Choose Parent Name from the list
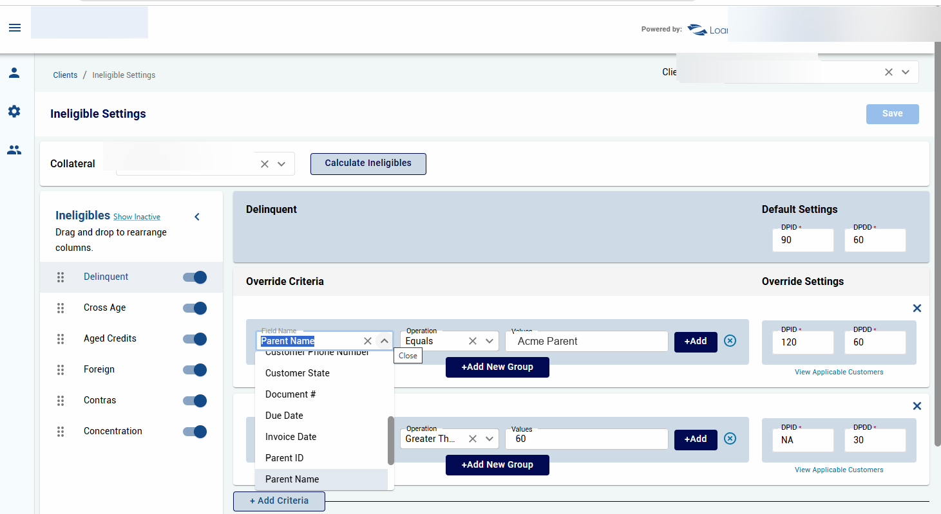Viewport: 941px width, 514px height. pos(321,479)
